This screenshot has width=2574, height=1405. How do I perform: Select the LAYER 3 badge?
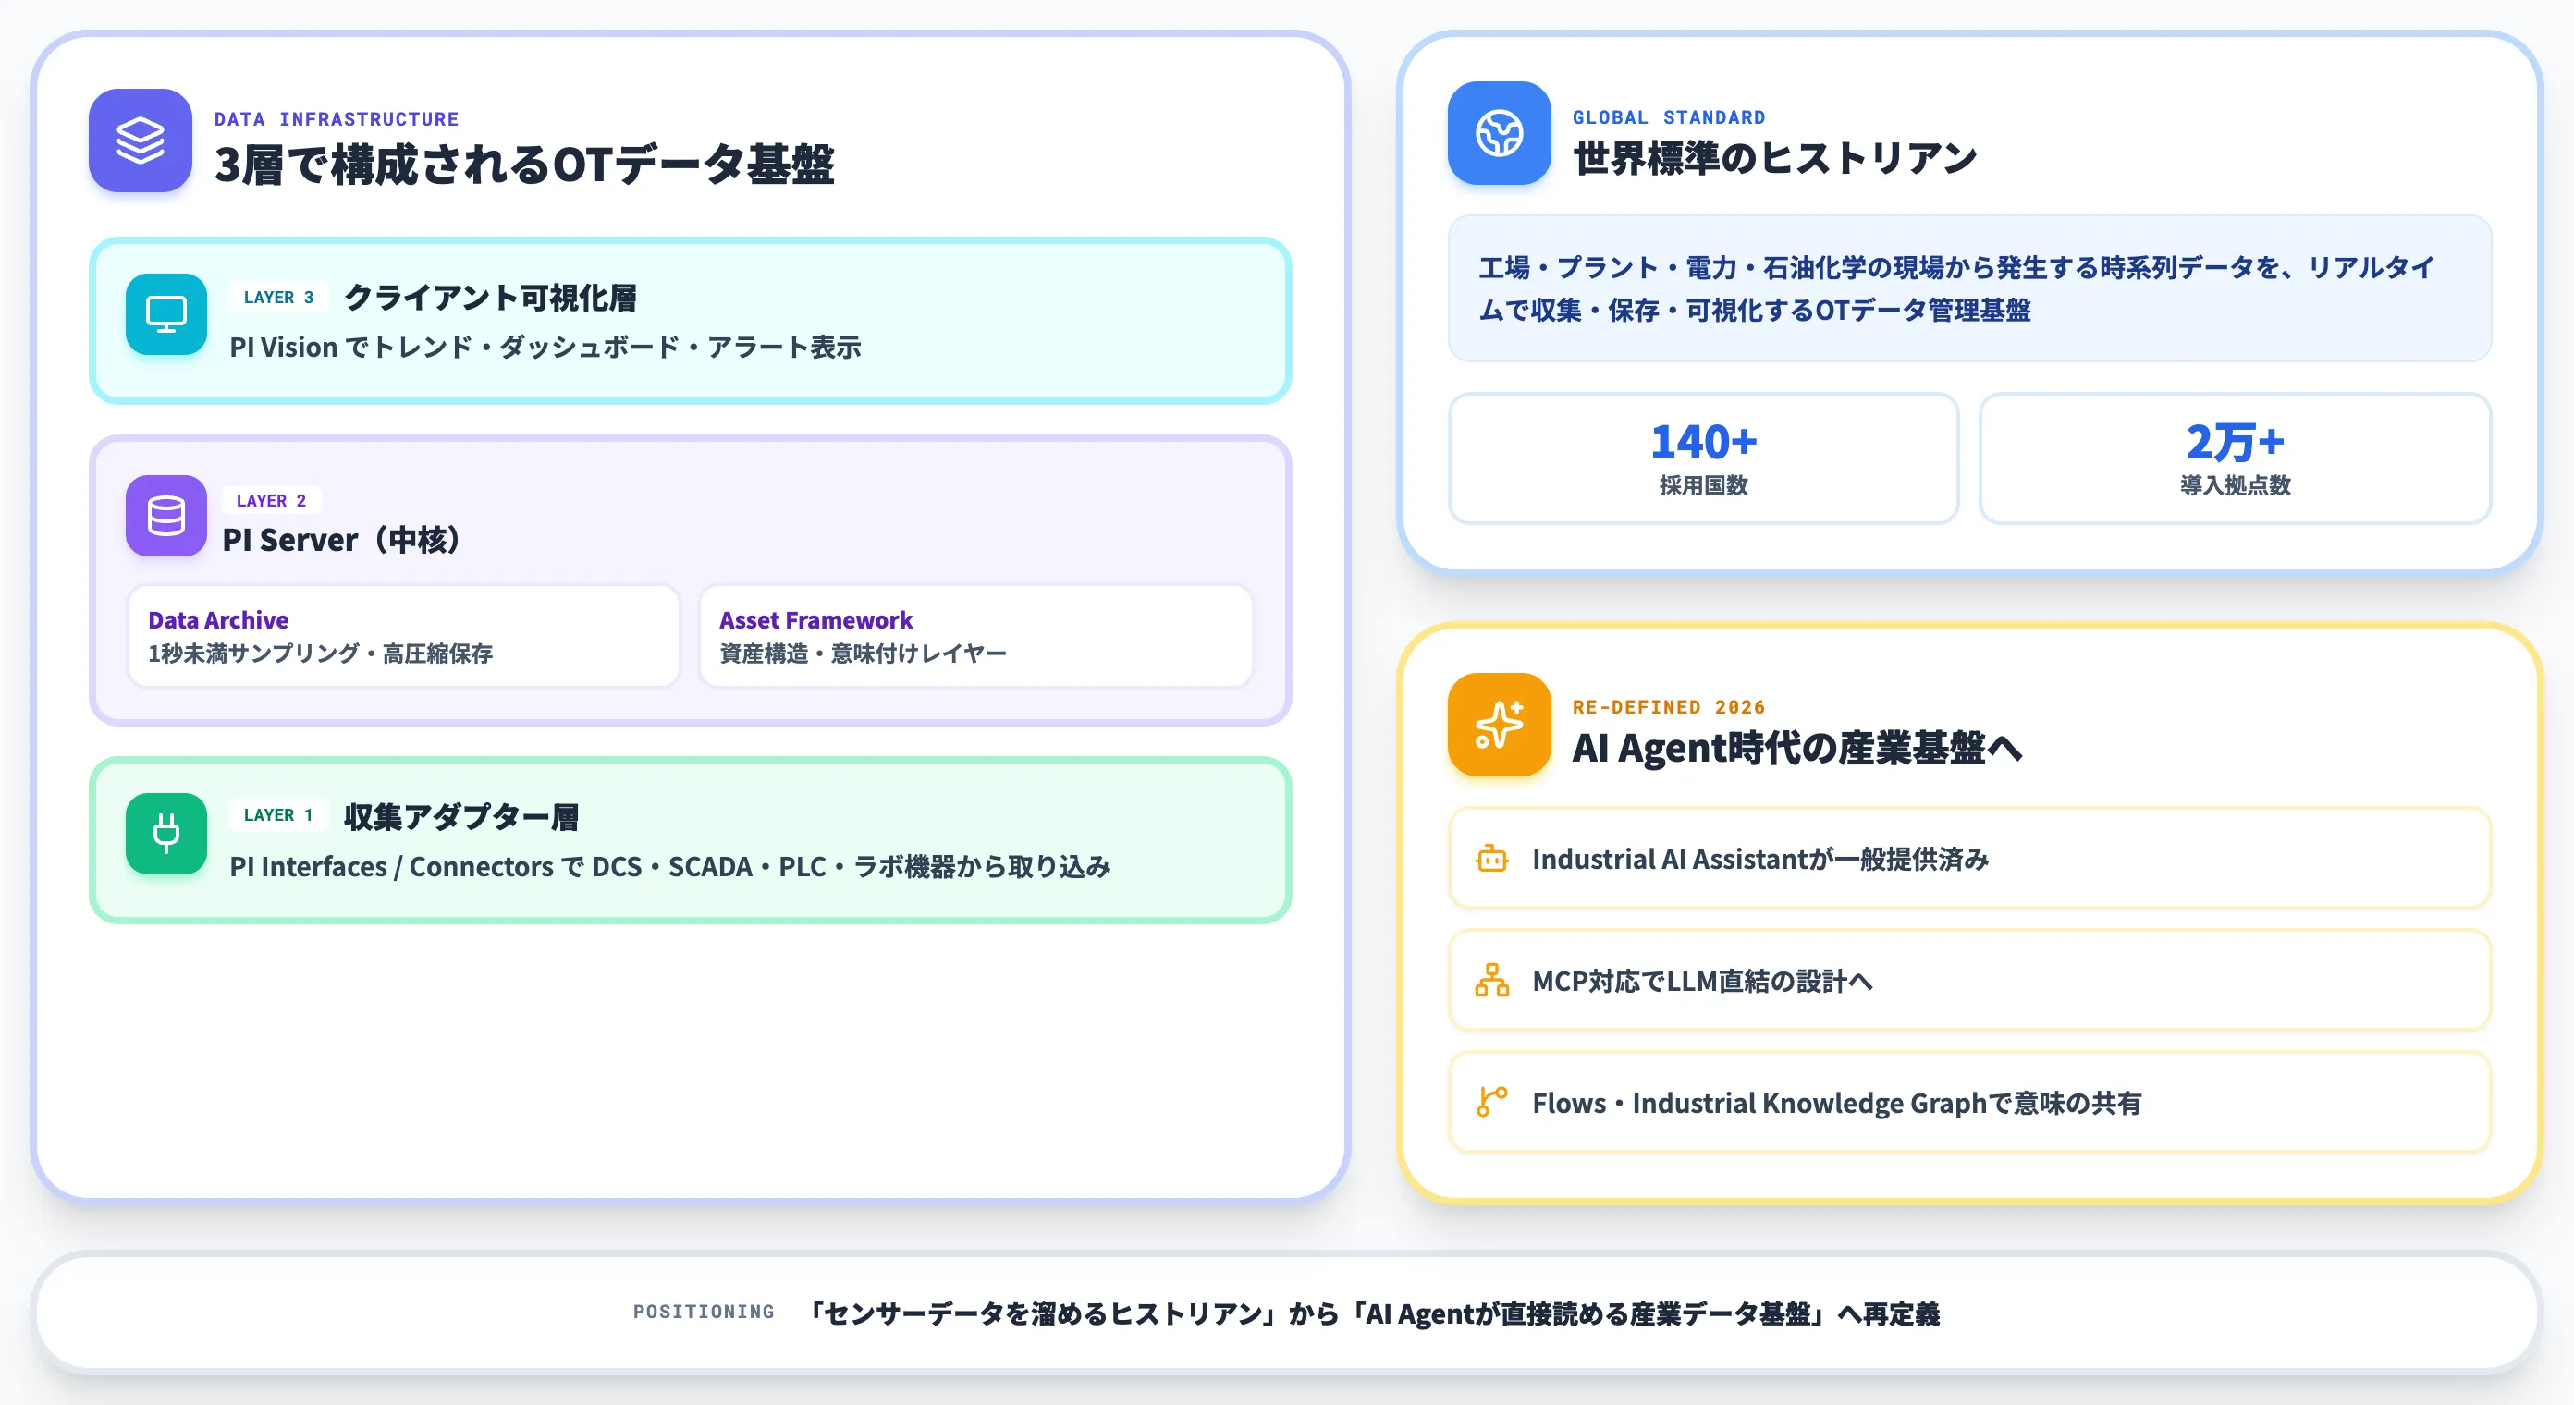click(x=279, y=298)
